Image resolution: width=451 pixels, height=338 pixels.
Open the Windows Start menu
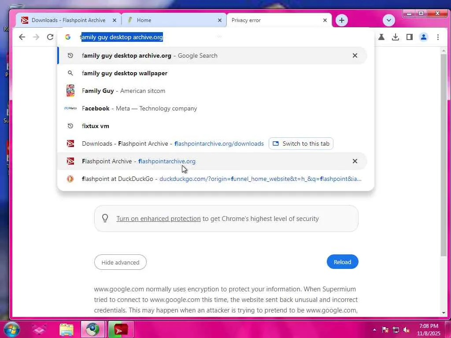11,329
